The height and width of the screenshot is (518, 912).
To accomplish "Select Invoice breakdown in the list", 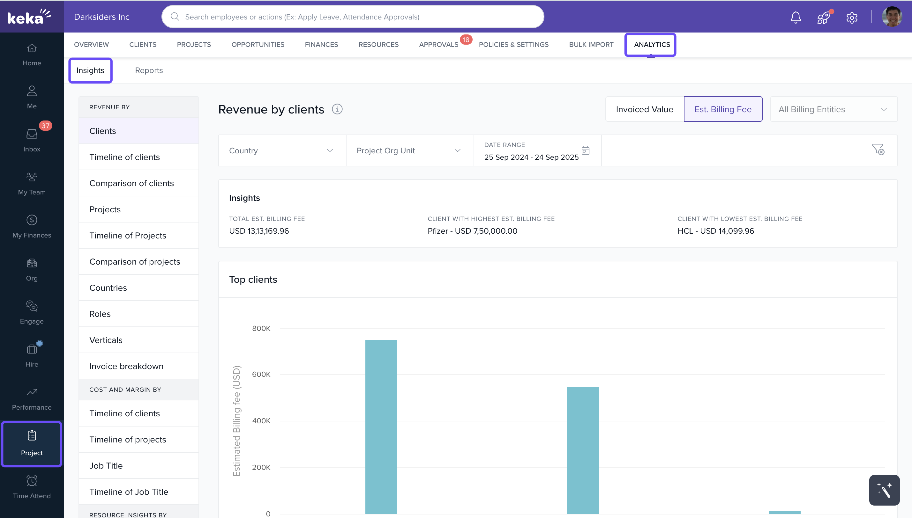I will coord(126,366).
